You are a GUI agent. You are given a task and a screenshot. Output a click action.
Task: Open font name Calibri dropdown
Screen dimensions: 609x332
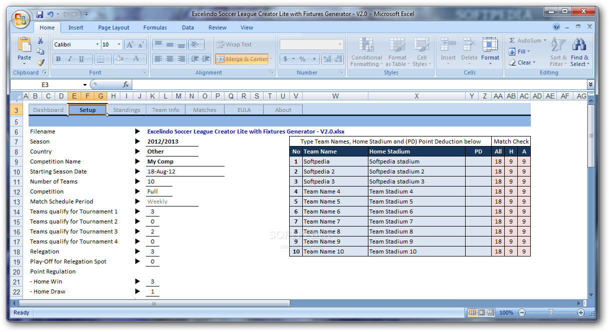pos(97,44)
